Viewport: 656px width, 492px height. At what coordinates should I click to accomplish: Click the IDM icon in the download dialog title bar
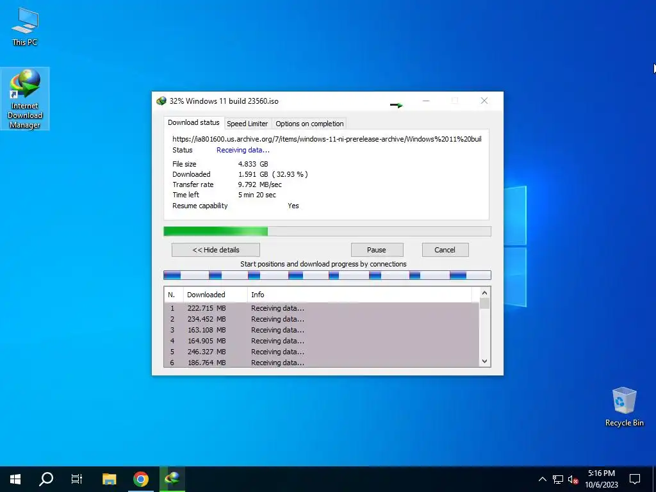[x=161, y=101]
